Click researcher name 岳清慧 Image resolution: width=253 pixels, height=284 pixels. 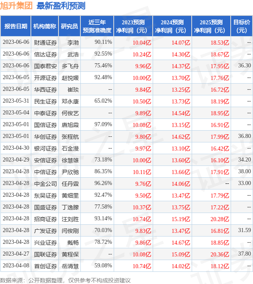pos(70,267)
